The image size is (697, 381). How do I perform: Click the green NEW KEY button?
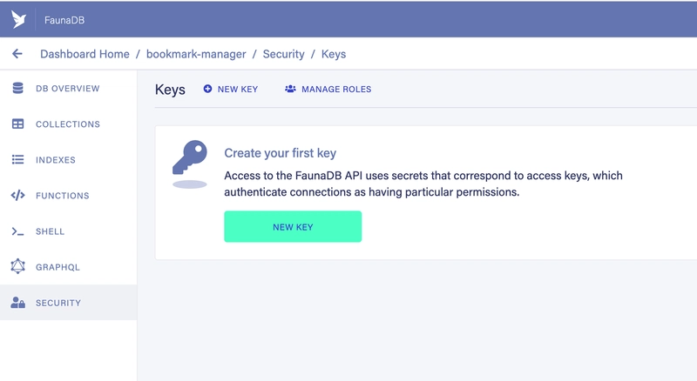click(x=293, y=226)
